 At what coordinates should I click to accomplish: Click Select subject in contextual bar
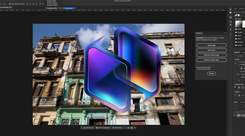click(88, 128)
